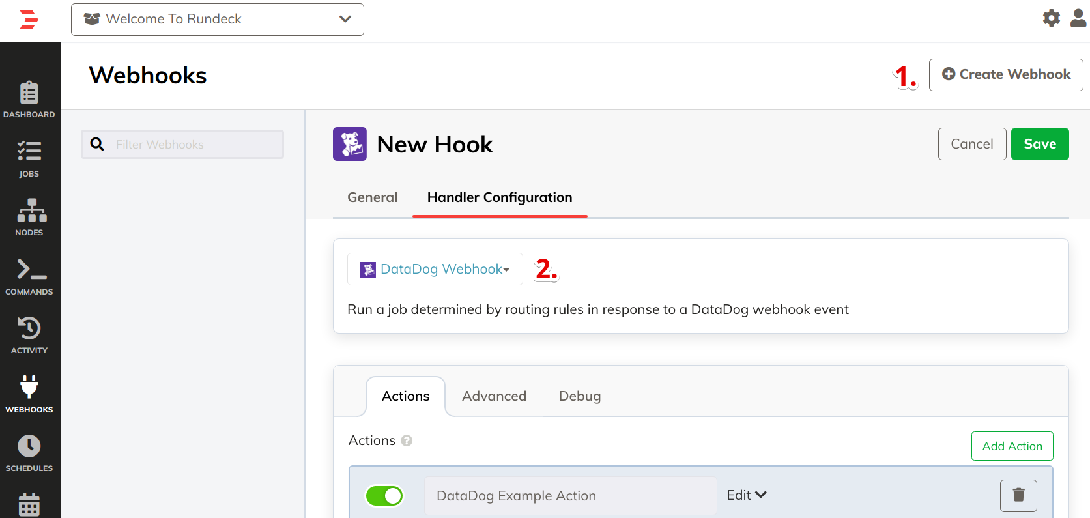Cancel the new hook
The image size is (1090, 518).
point(972,144)
